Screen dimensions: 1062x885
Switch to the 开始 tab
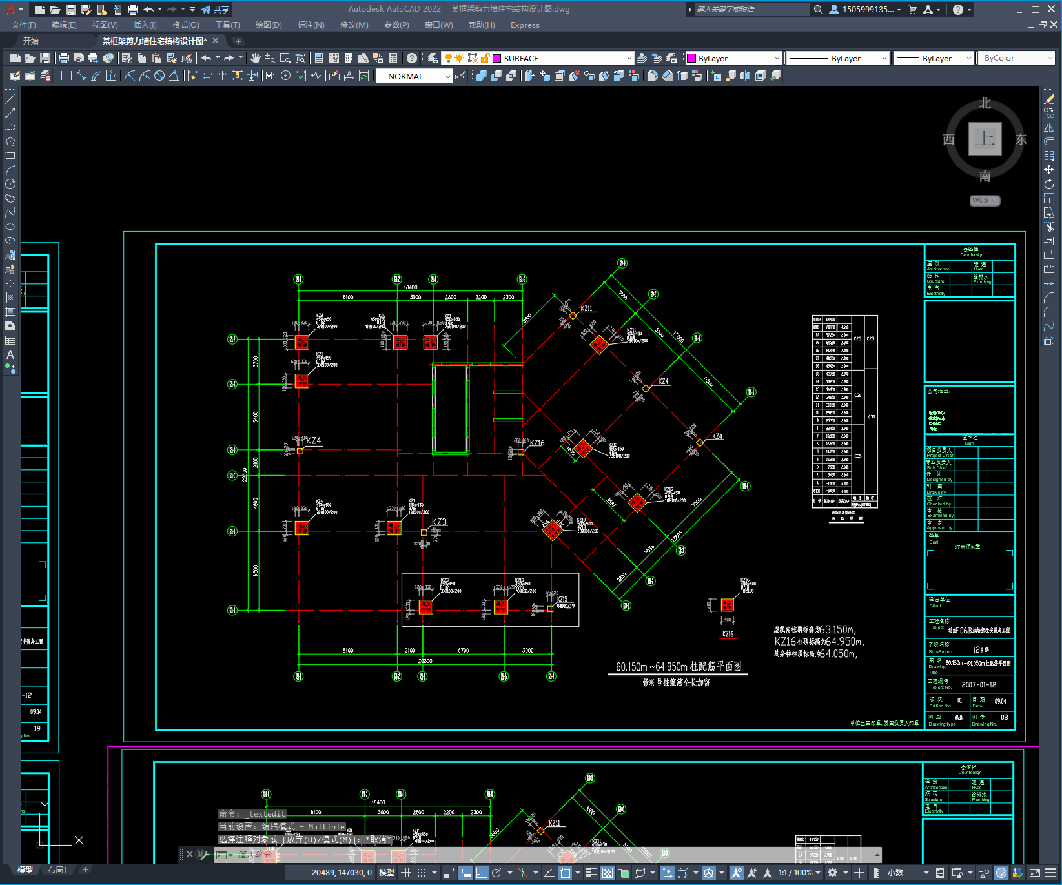31,41
